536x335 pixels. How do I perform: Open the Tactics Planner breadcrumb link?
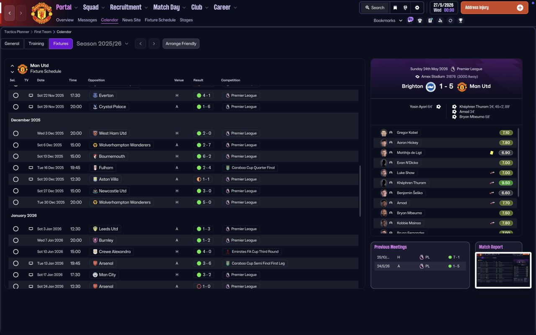point(17,32)
